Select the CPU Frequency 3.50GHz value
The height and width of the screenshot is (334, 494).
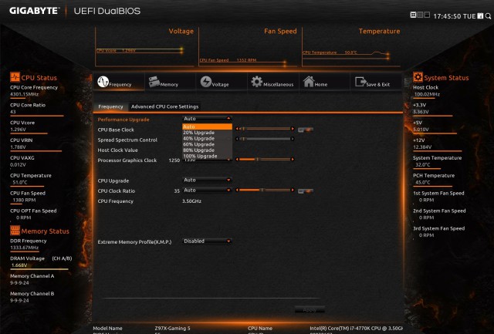point(191,201)
